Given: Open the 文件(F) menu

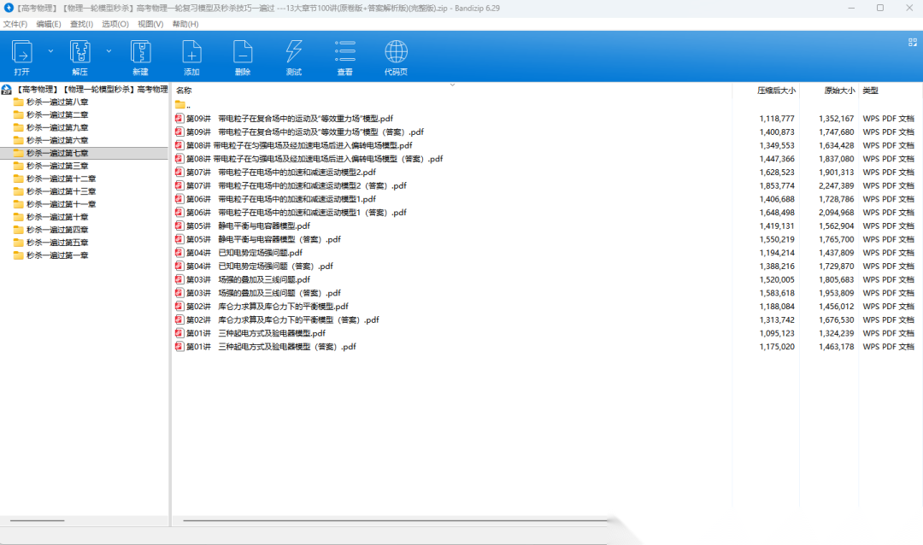Looking at the screenshot, I should tap(15, 24).
